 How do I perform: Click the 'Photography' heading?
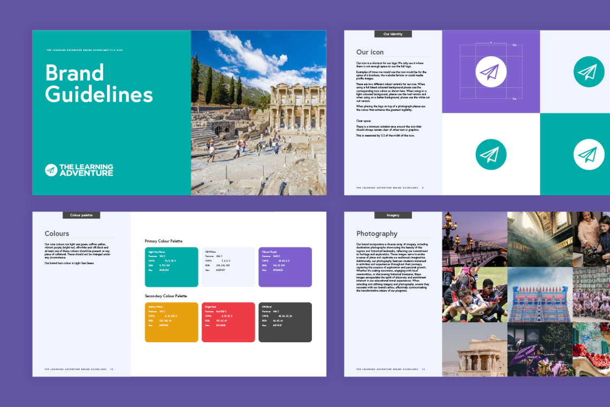point(377,233)
